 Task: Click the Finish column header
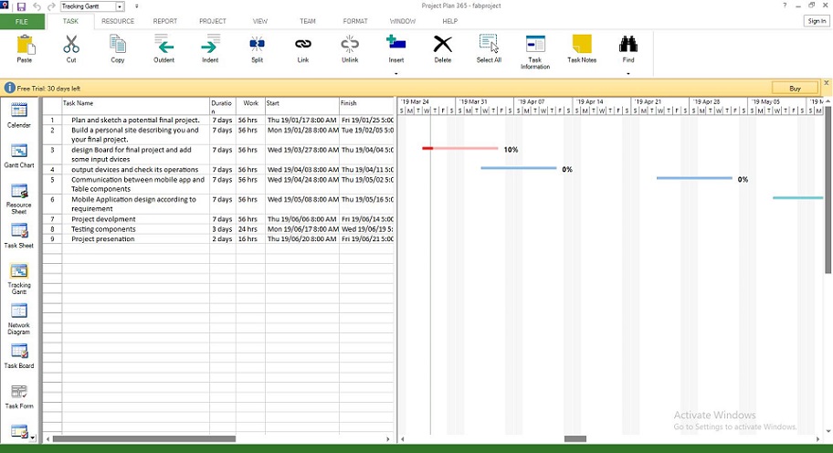366,106
